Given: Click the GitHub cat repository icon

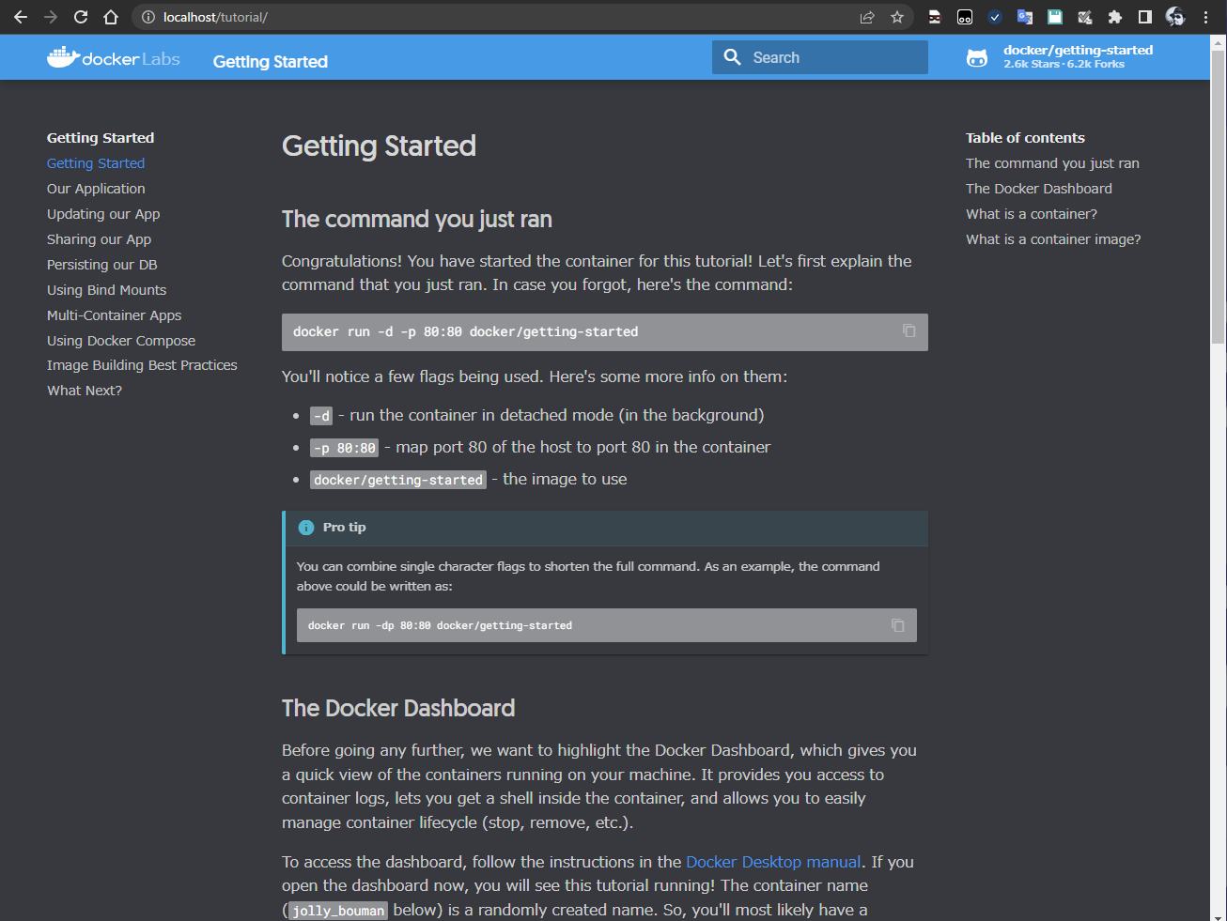Looking at the screenshot, I should tap(977, 58).
